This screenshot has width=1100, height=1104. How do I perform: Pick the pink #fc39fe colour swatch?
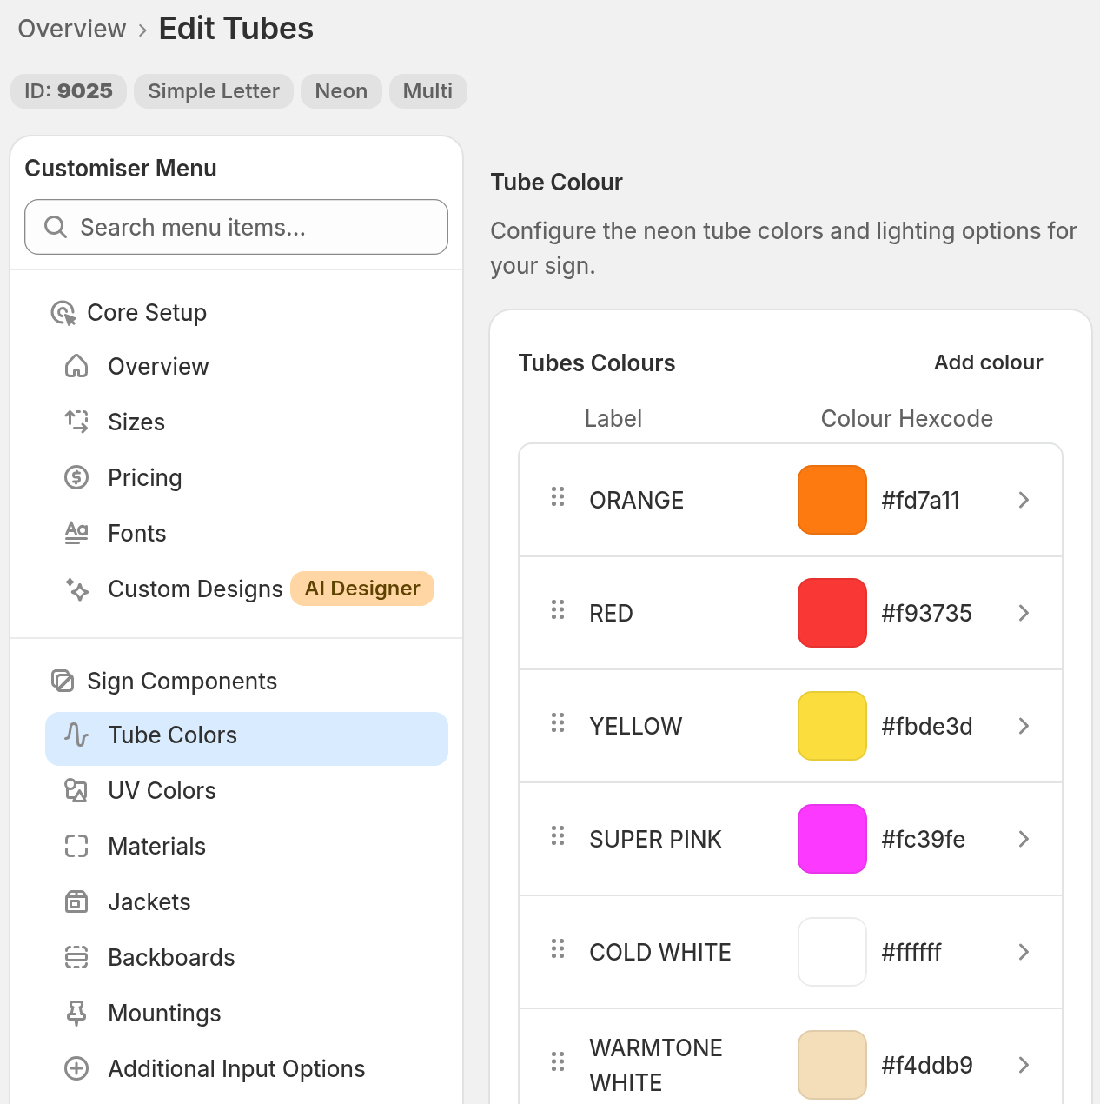(x=832, y=839)
